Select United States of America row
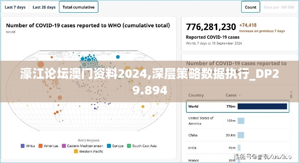 [x=238, y=121]
